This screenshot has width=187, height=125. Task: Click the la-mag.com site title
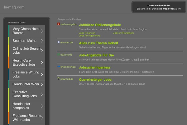coord(14,7)
